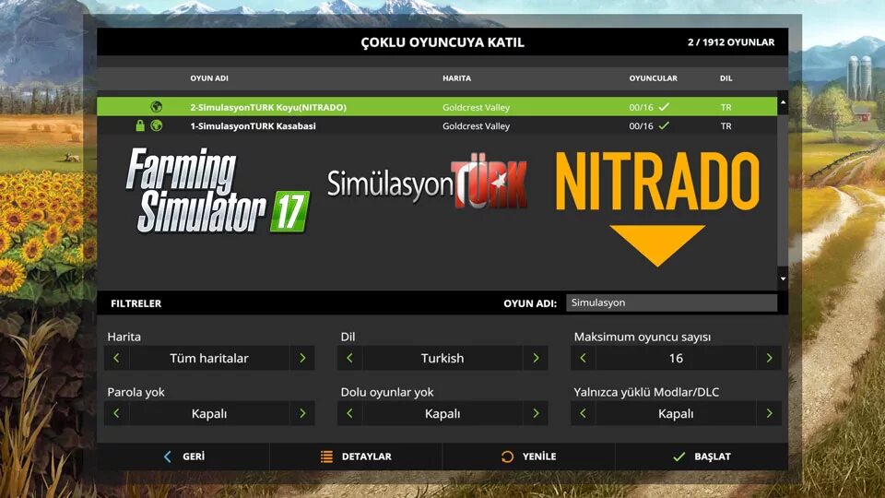
Task: Select the 2-SimulasyonTURK Koyu(NITRADO) server name
Action: [268, 107]
